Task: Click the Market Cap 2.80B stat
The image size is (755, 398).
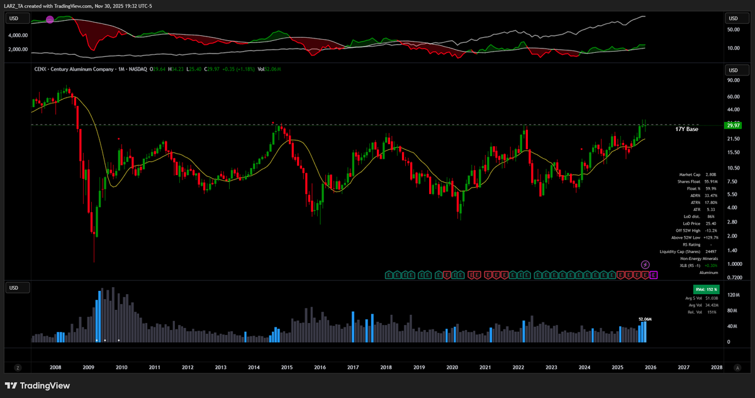Action: [x=698, y=174]
